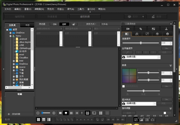Open the 工具(T) menu
The width and height of the screenshot is (180, 125).
pos(81,9)
